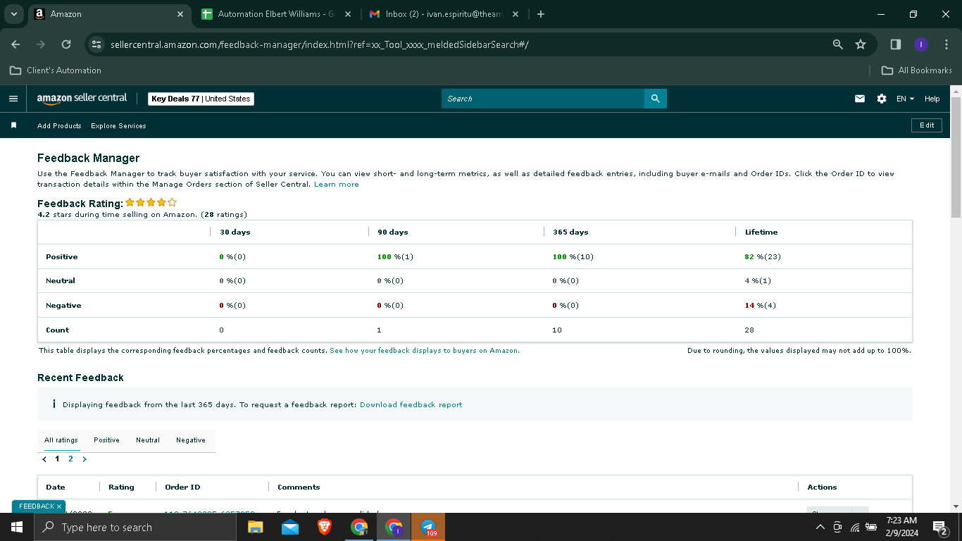Open the Chrome three-dot menu
This screenshot has height=541, width=962.
click(945, 44)
